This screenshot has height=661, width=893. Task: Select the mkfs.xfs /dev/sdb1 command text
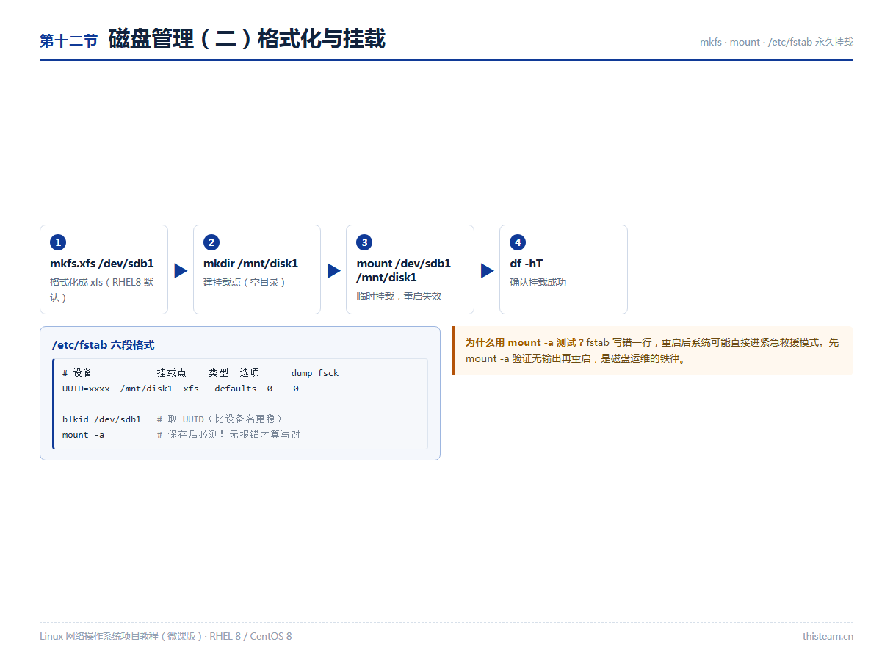pos(102,264)
